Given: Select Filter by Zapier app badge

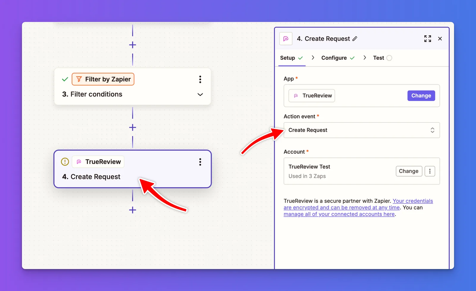Looking at the screenshot, I should coord(103,79).
